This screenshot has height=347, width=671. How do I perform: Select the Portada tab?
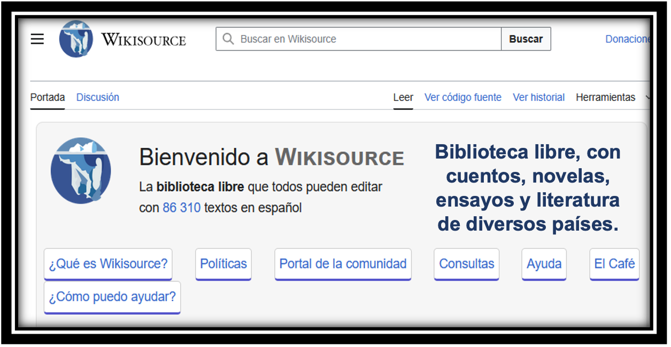pos(48,97)
